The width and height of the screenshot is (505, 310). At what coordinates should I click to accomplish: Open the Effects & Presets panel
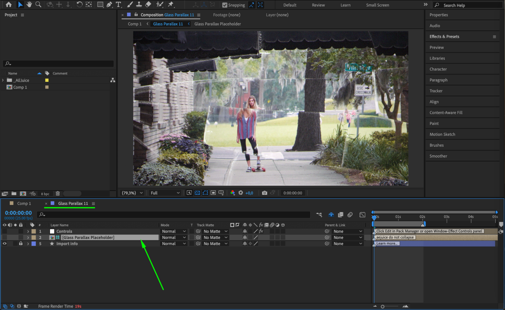click(444, 36)
